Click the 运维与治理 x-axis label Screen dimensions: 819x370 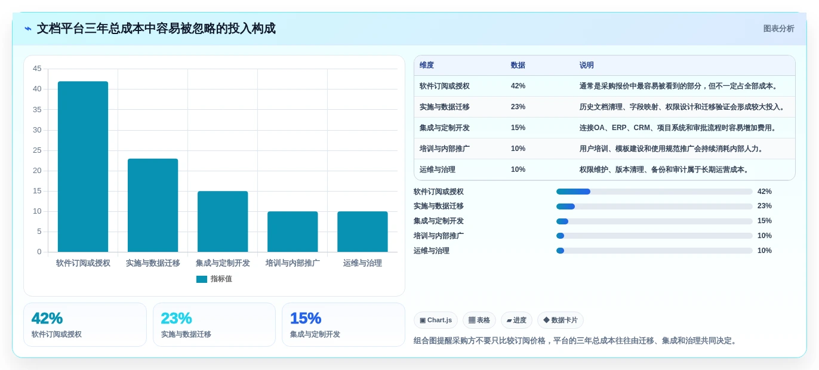pyautogui.click(x=362, y=263)
